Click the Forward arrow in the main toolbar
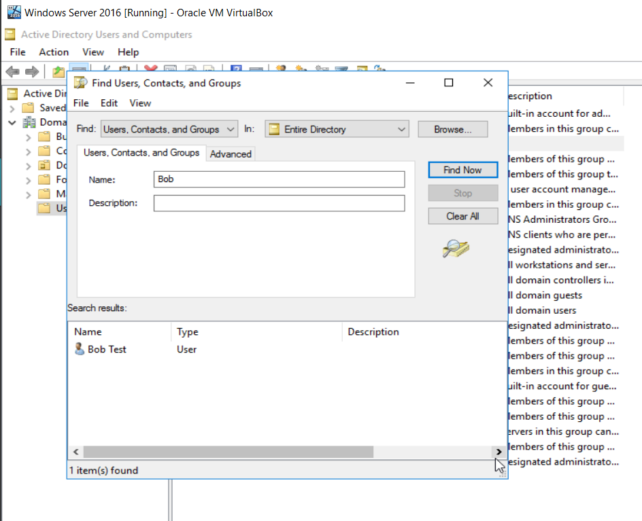 31,72
